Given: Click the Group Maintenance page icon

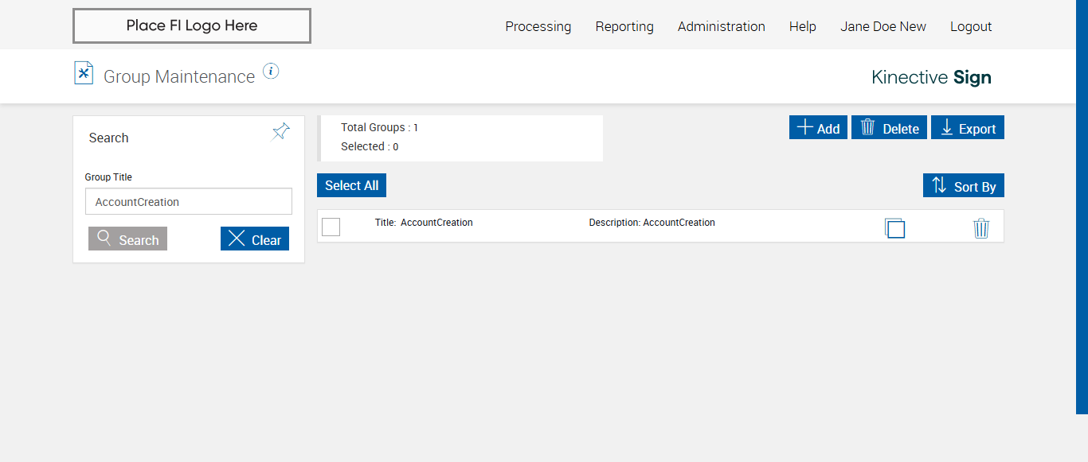Looking at the screenshot, I should pos(84,73).
